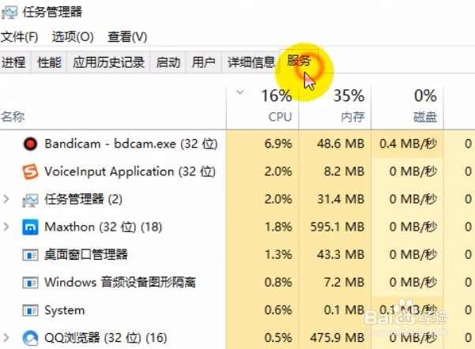Click the 任务管理器 process row icon
The image size is (475, 349).
[30, 200]
